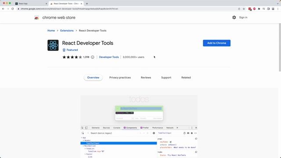The image size is (281, 158).
Task: Open the Extensions puzzle-piece menu
Action: tap(259, 9)
